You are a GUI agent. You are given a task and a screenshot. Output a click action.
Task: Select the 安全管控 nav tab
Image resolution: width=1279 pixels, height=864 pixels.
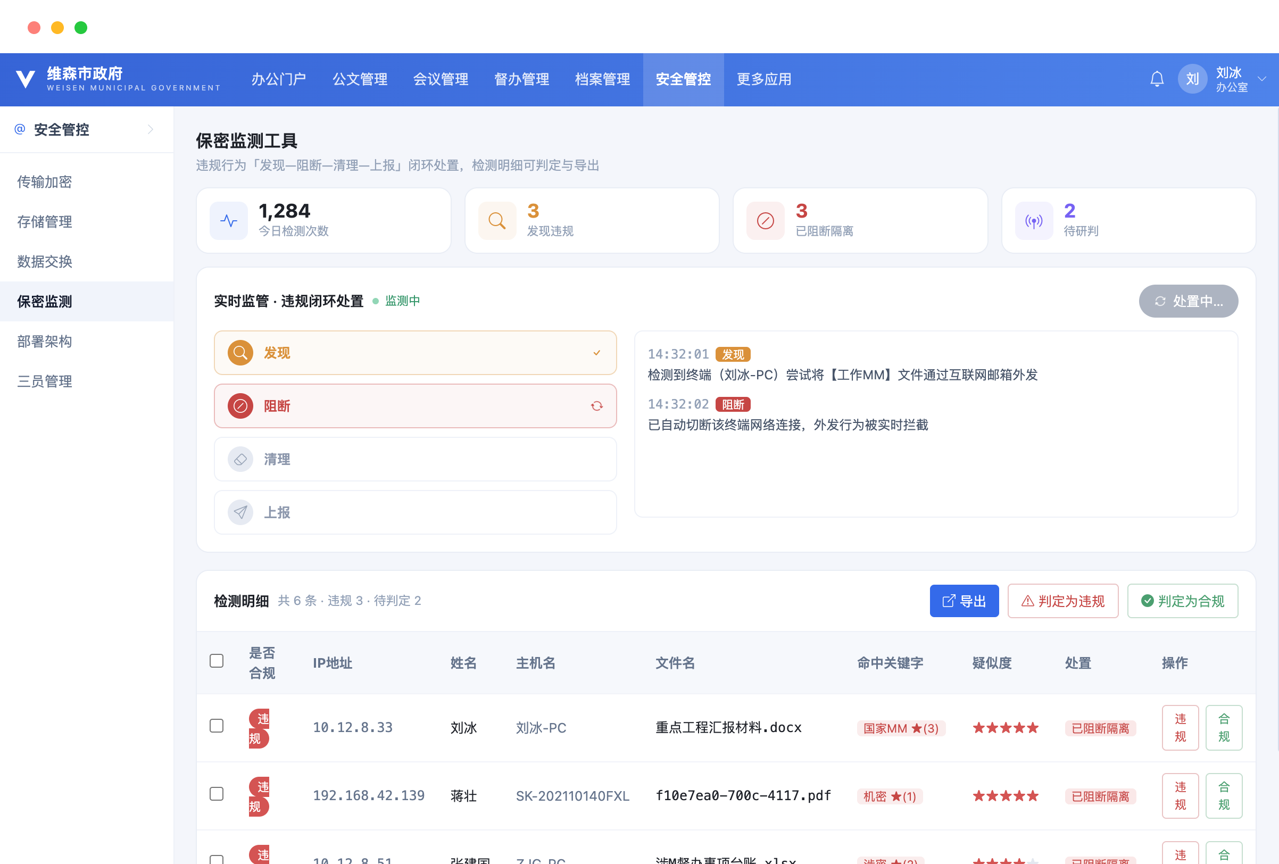pos(683,79)
